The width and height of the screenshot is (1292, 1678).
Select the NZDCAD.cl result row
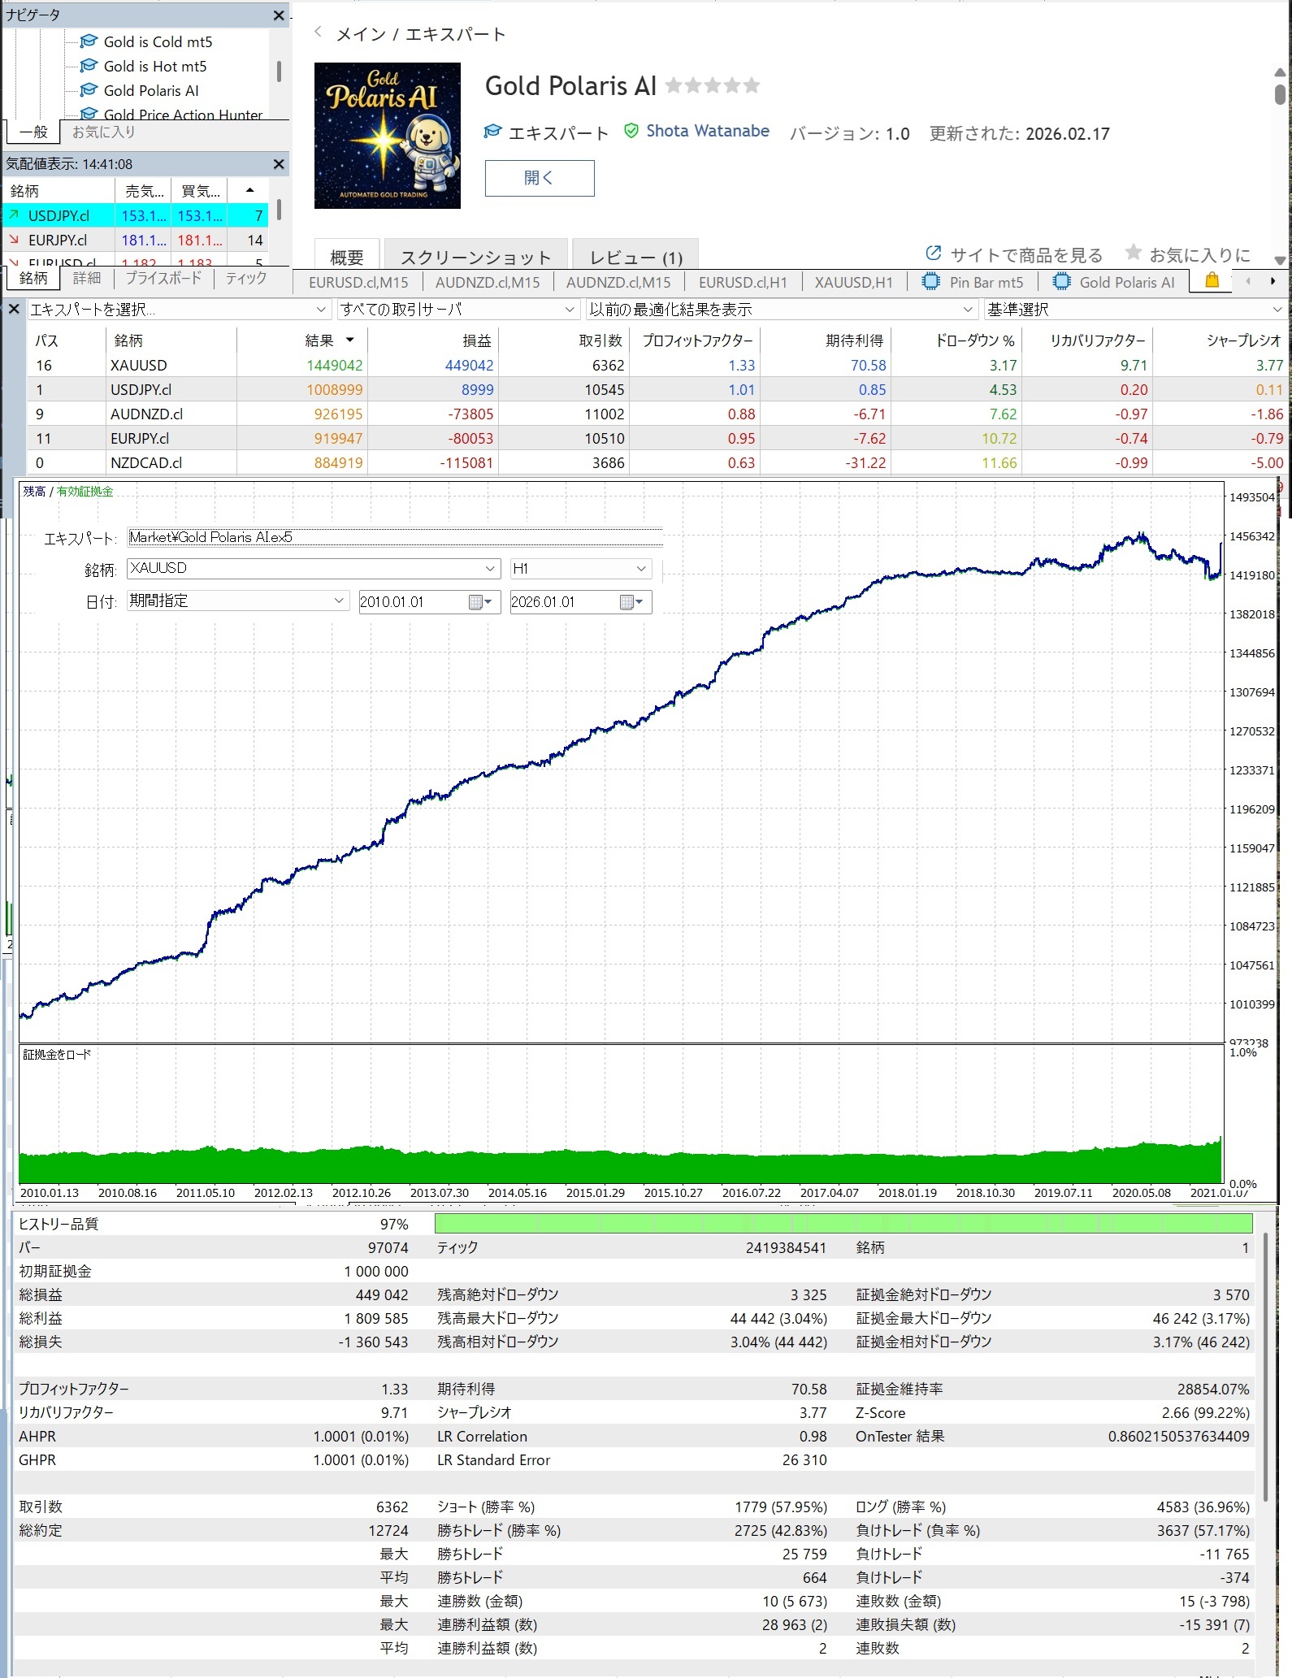(x=657, y=463)
